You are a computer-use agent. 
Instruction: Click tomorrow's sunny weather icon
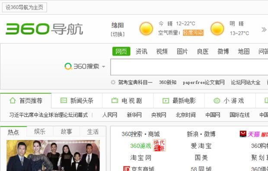point(217,28)
